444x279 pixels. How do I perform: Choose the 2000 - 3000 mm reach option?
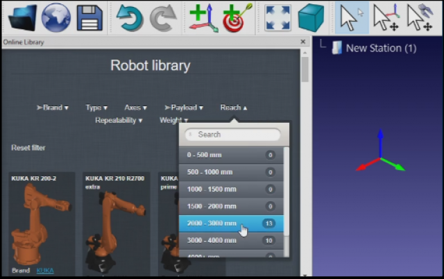coord(231,223)
